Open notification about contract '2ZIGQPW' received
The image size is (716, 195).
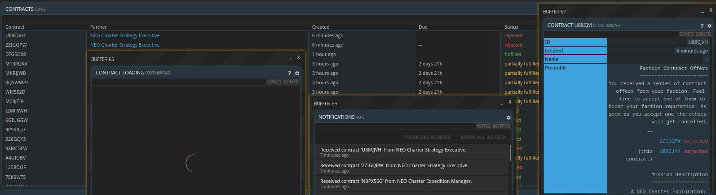(412, 168)
